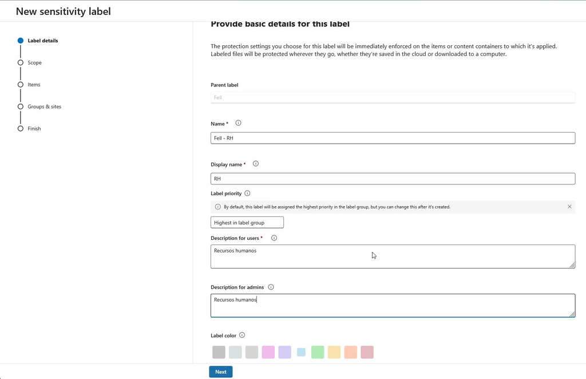Select the light blue label color swatch
586x379 pixels.
click(x=301, y=352)
